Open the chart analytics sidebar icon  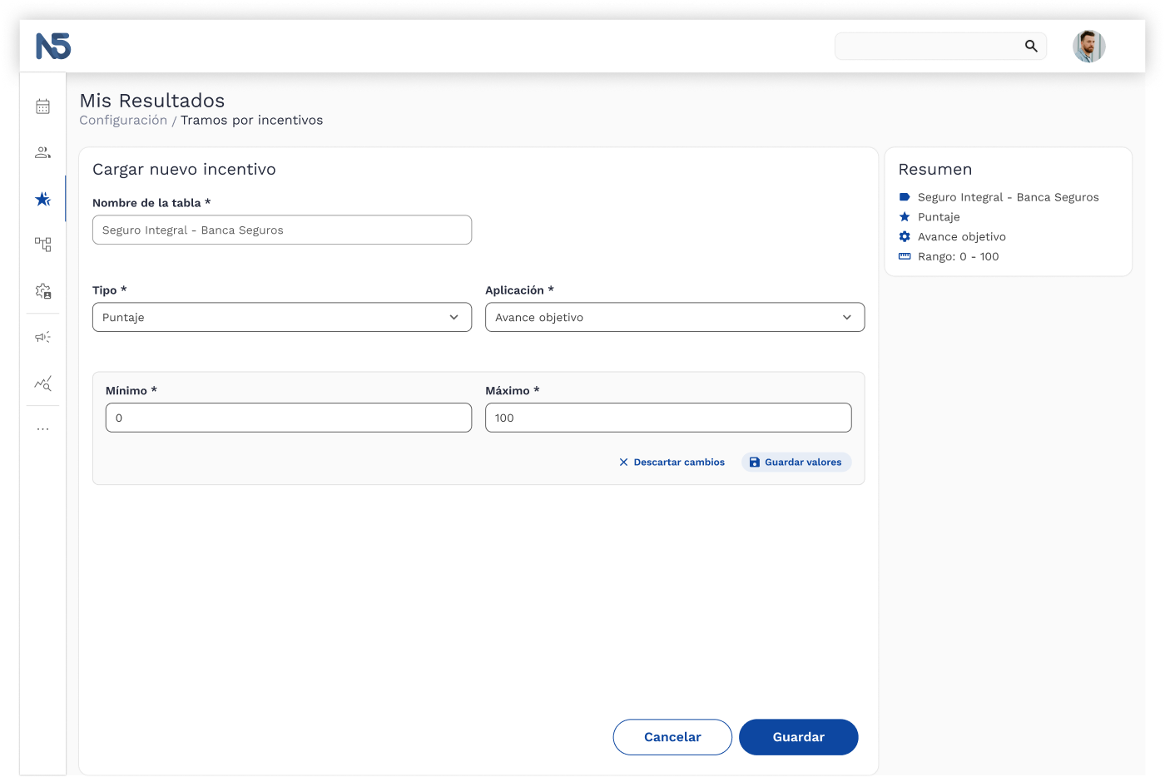click(43, 384)
